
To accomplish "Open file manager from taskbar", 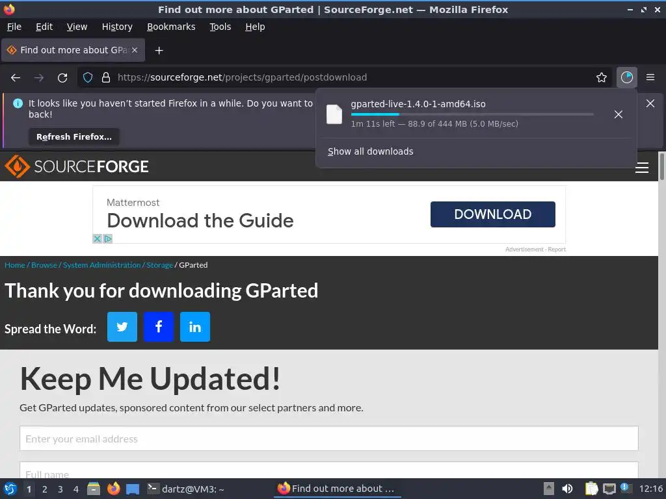I will (x=94, y=489).
